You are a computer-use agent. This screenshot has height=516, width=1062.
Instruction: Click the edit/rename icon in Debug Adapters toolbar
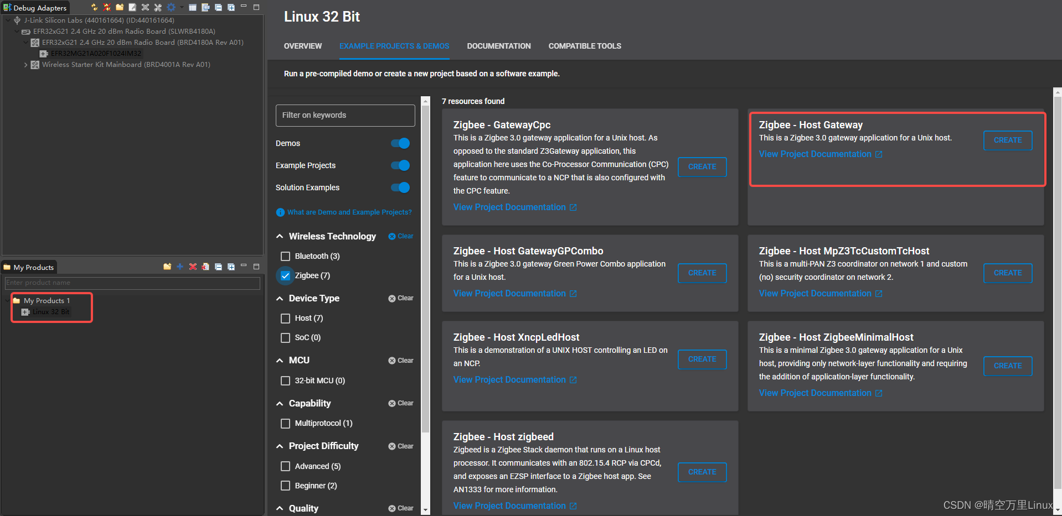point(132,7)
